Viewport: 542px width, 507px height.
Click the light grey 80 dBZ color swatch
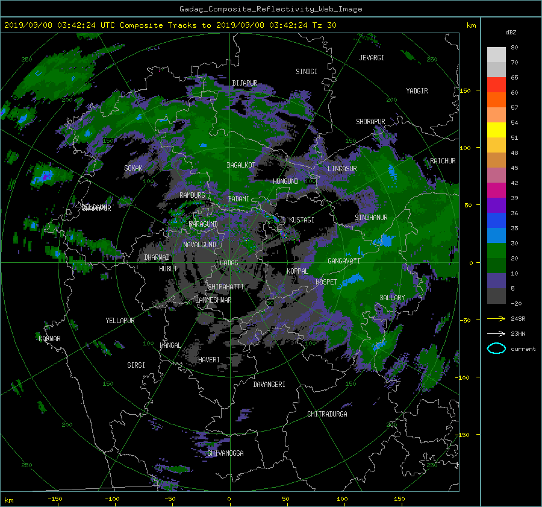coord(496,55)
